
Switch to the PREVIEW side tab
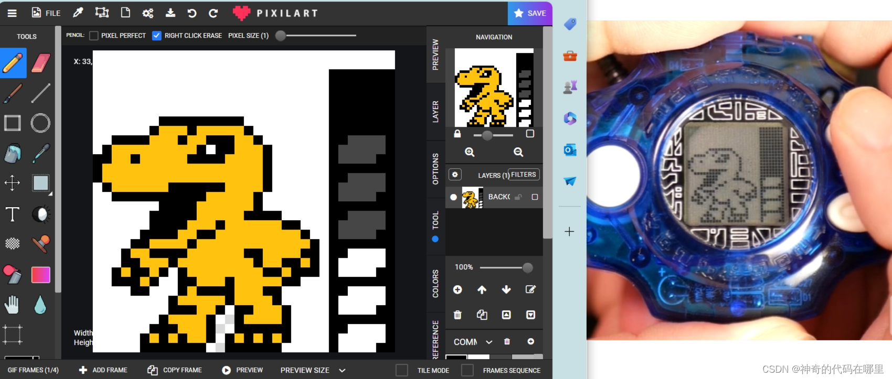pyautogui.click(x=435, y=55)
